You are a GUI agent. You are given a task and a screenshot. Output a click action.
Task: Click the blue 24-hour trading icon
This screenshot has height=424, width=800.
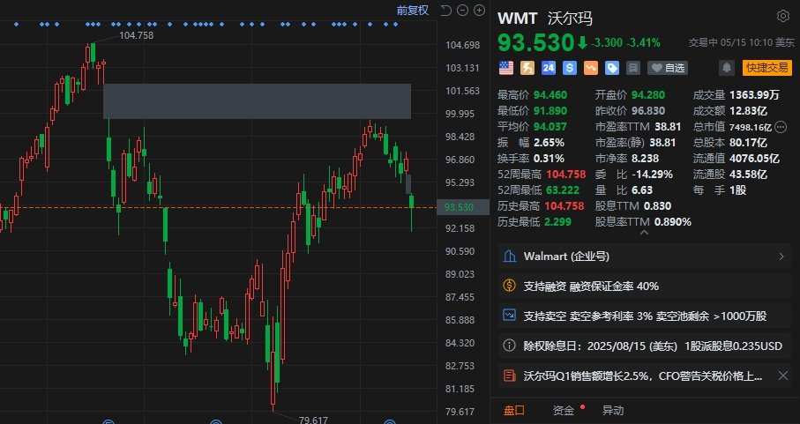tap(549, 68)
